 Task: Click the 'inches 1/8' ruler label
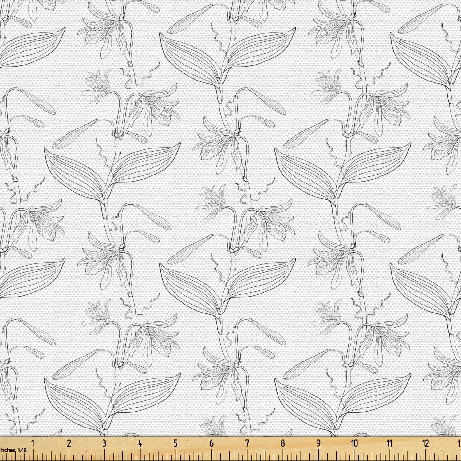click(x=14, y=450)
